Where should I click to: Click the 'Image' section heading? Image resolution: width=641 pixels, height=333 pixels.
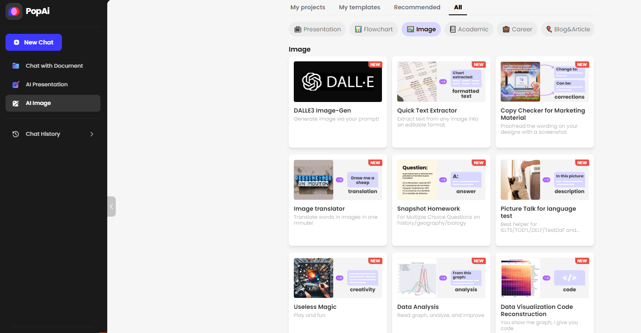pos(300,49)
